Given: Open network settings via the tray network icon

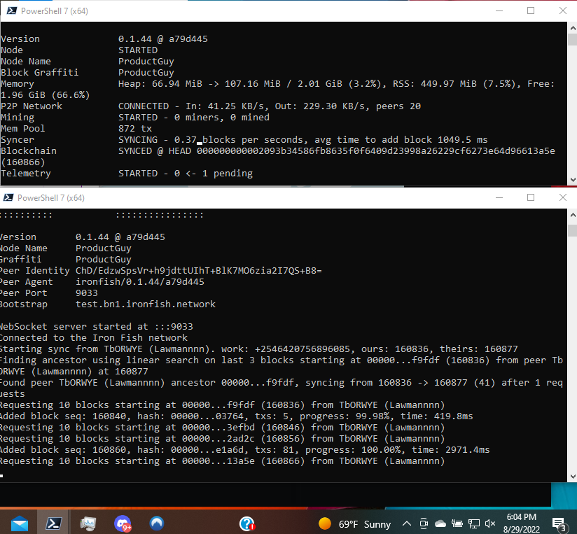Looking at the screenshot, I should 473,523.
